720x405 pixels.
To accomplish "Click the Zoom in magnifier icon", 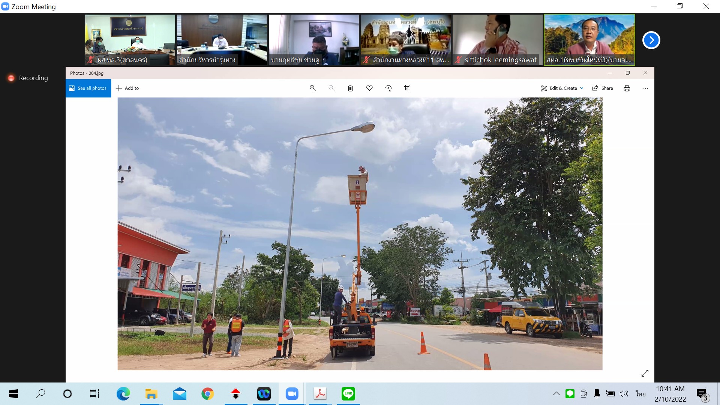I will pyautogui.click(x=313, y=88).
